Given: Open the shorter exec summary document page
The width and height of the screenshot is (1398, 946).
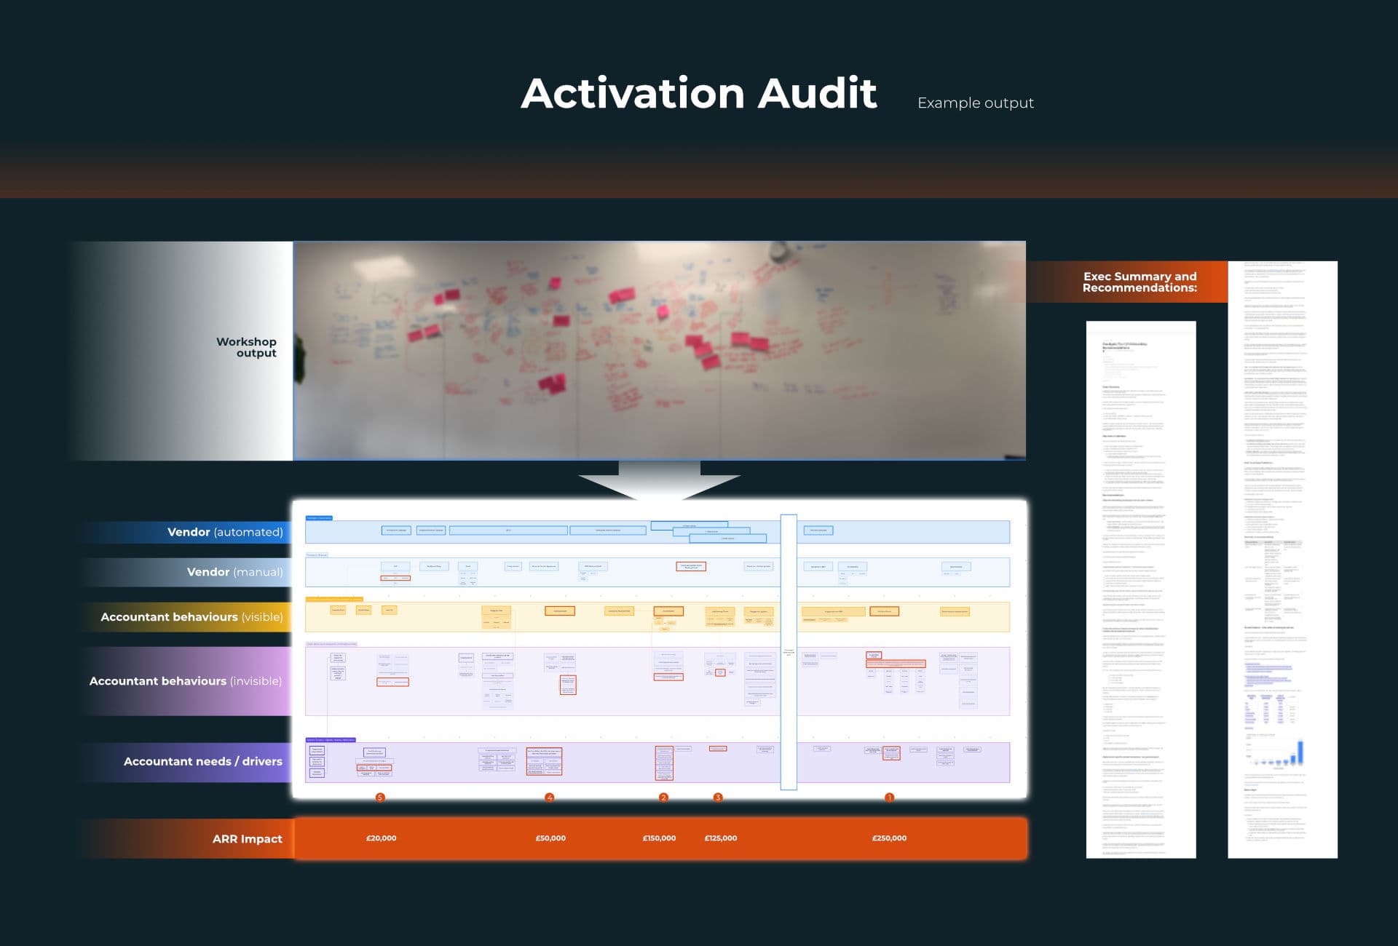Looking at the screenshot, I should click(1141, 589).
